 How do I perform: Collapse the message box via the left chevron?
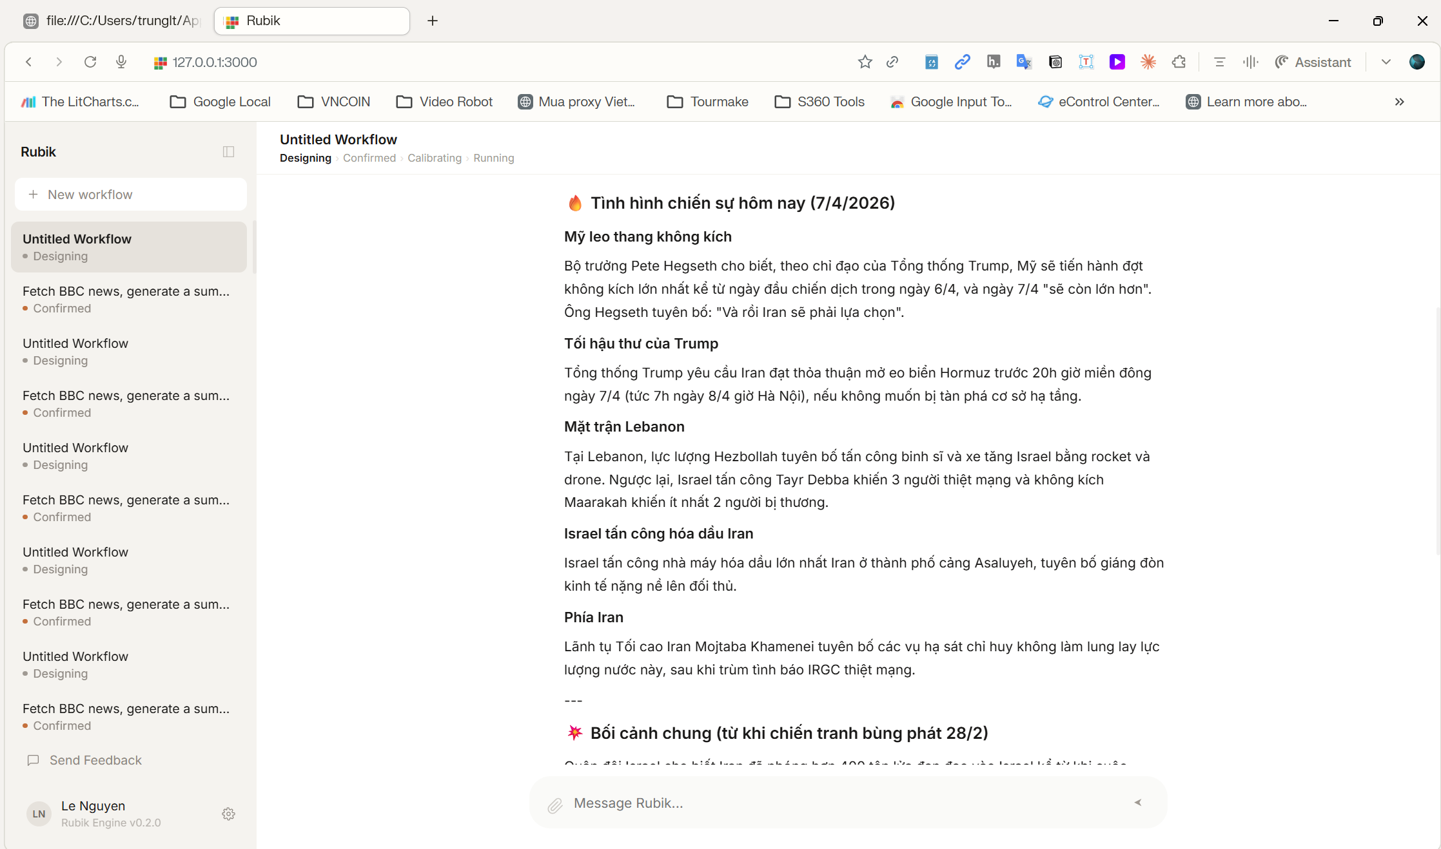tap(1137, 803)
